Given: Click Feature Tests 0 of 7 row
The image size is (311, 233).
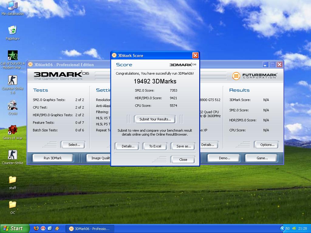Looking at the screenshot, I should point(58,123).
